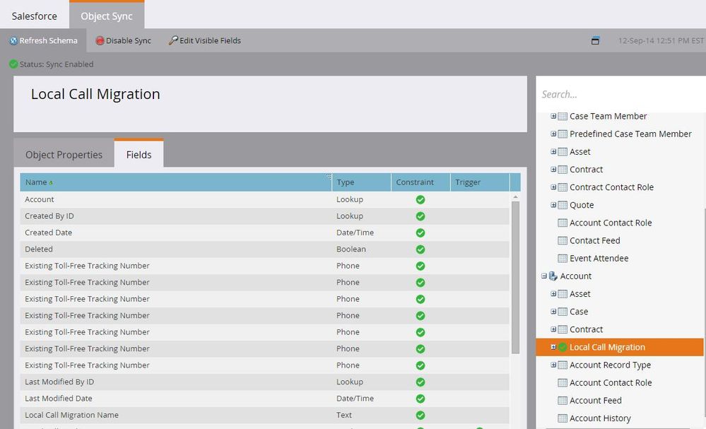The width and height of the screenshot is (706, 429).
Task: Click the green constraint check for Deleted
Action: point(420,249)
